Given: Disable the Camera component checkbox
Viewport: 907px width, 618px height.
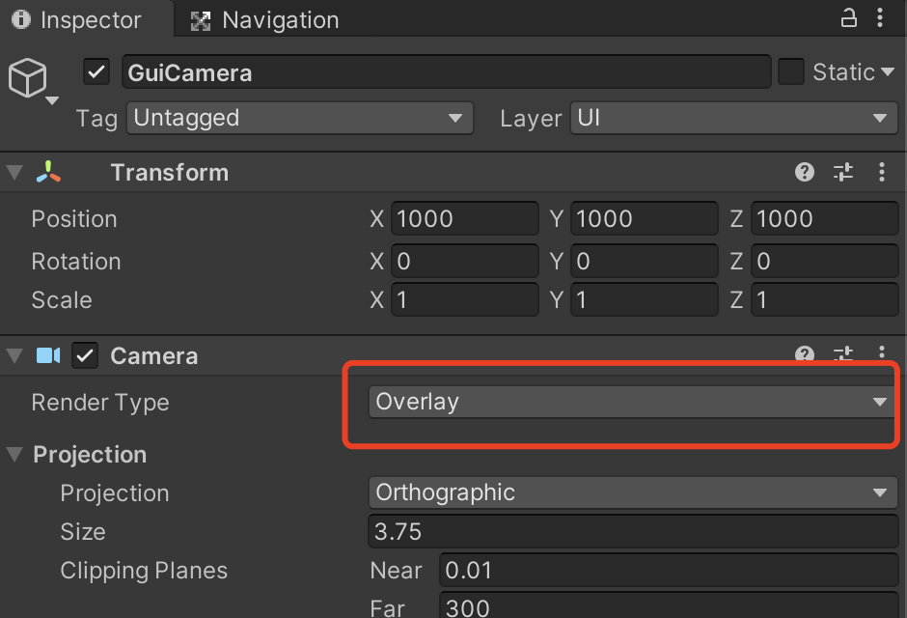Looking at the screenshot, I should coord(85,355).
